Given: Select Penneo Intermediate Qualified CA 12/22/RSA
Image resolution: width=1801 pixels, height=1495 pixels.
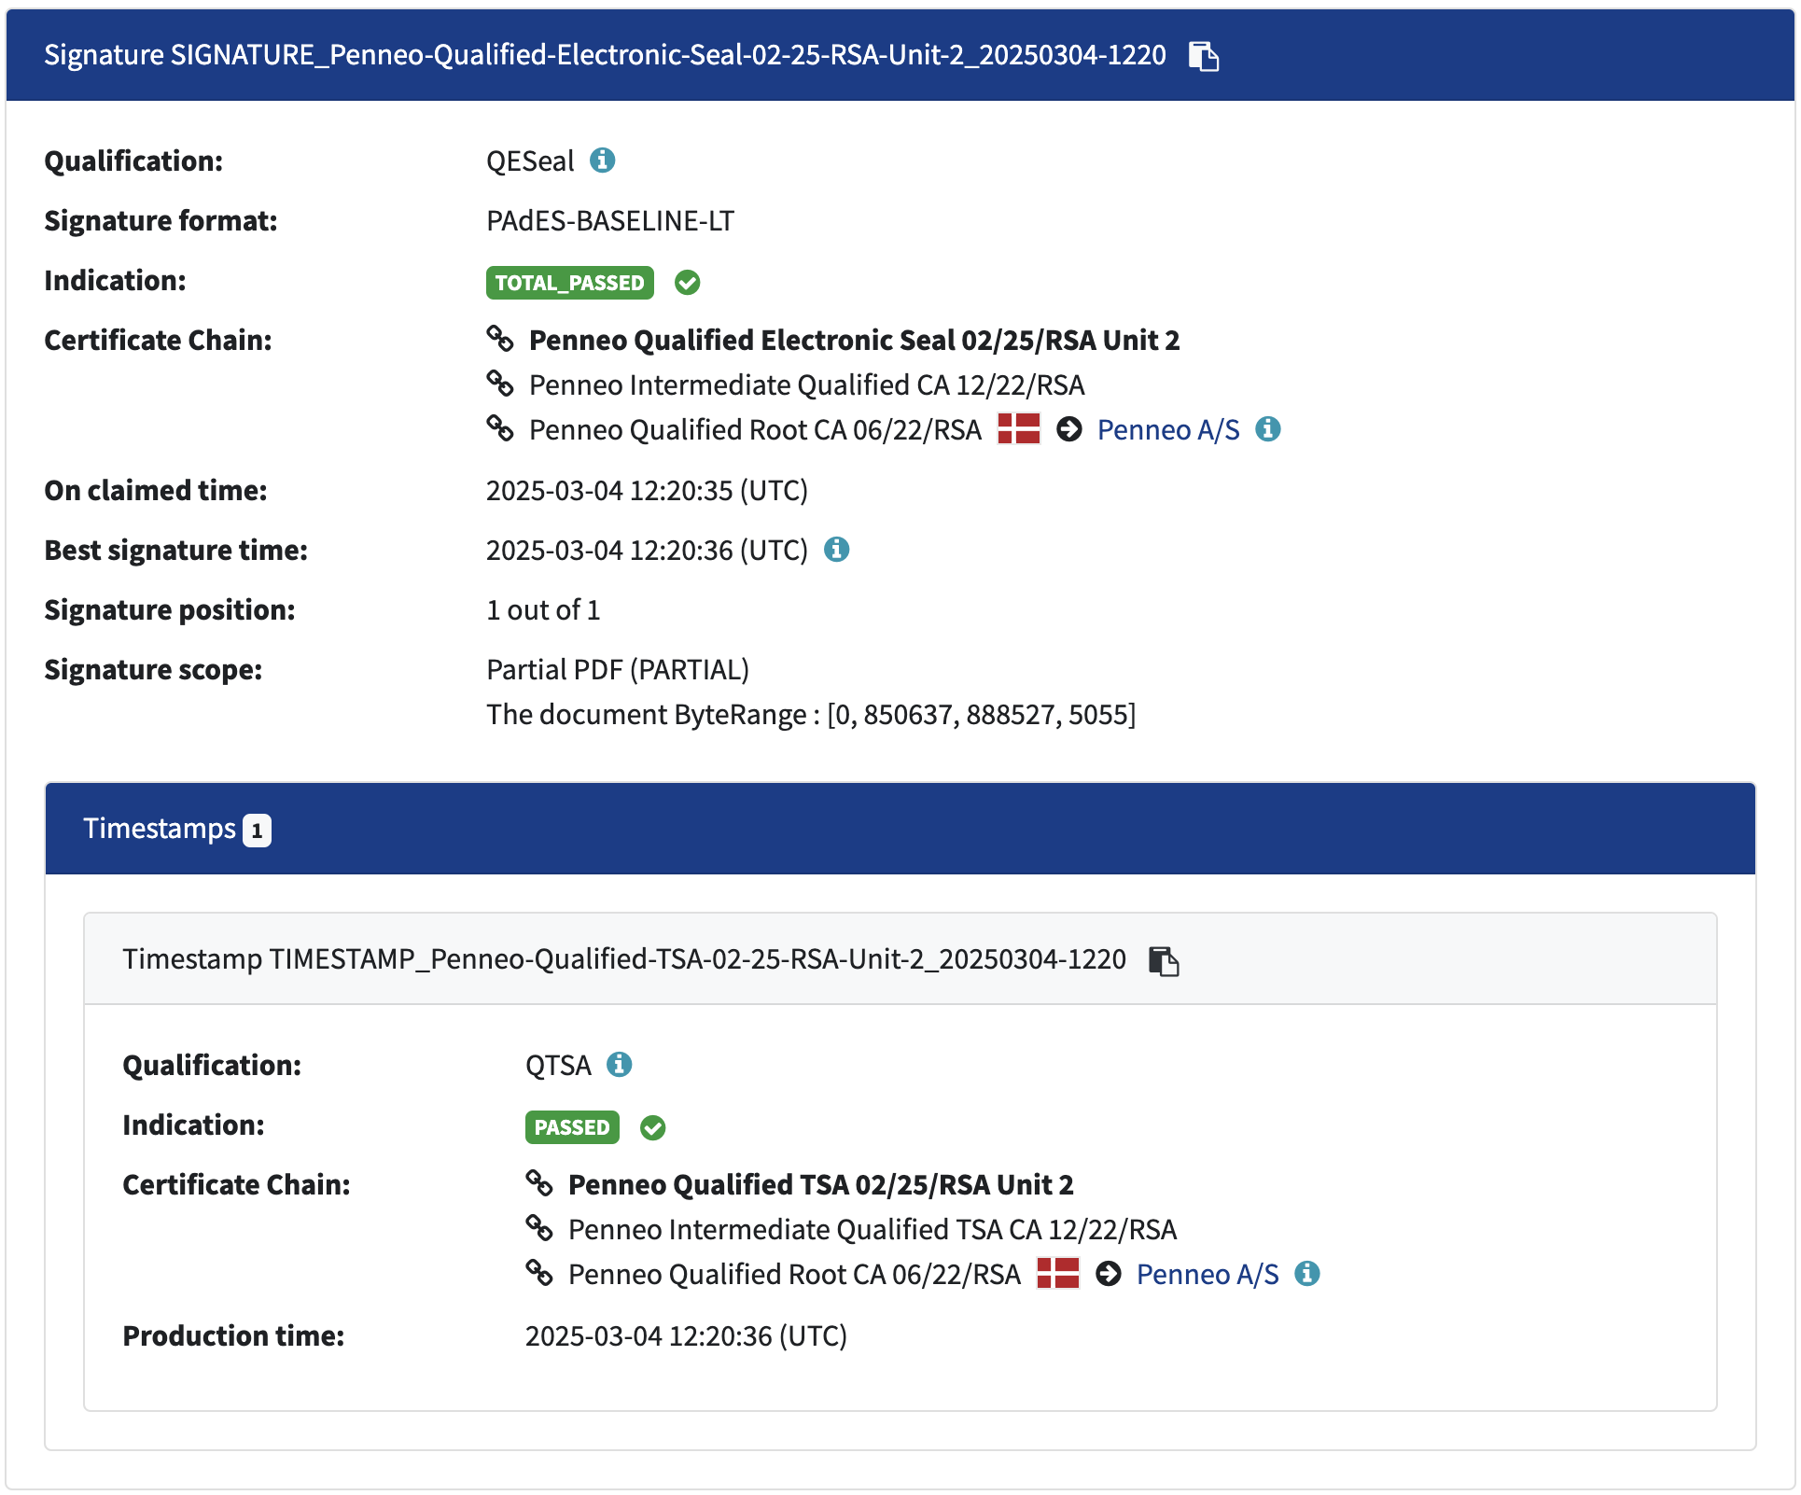Looking at the screenshot, I should point(806,384).
